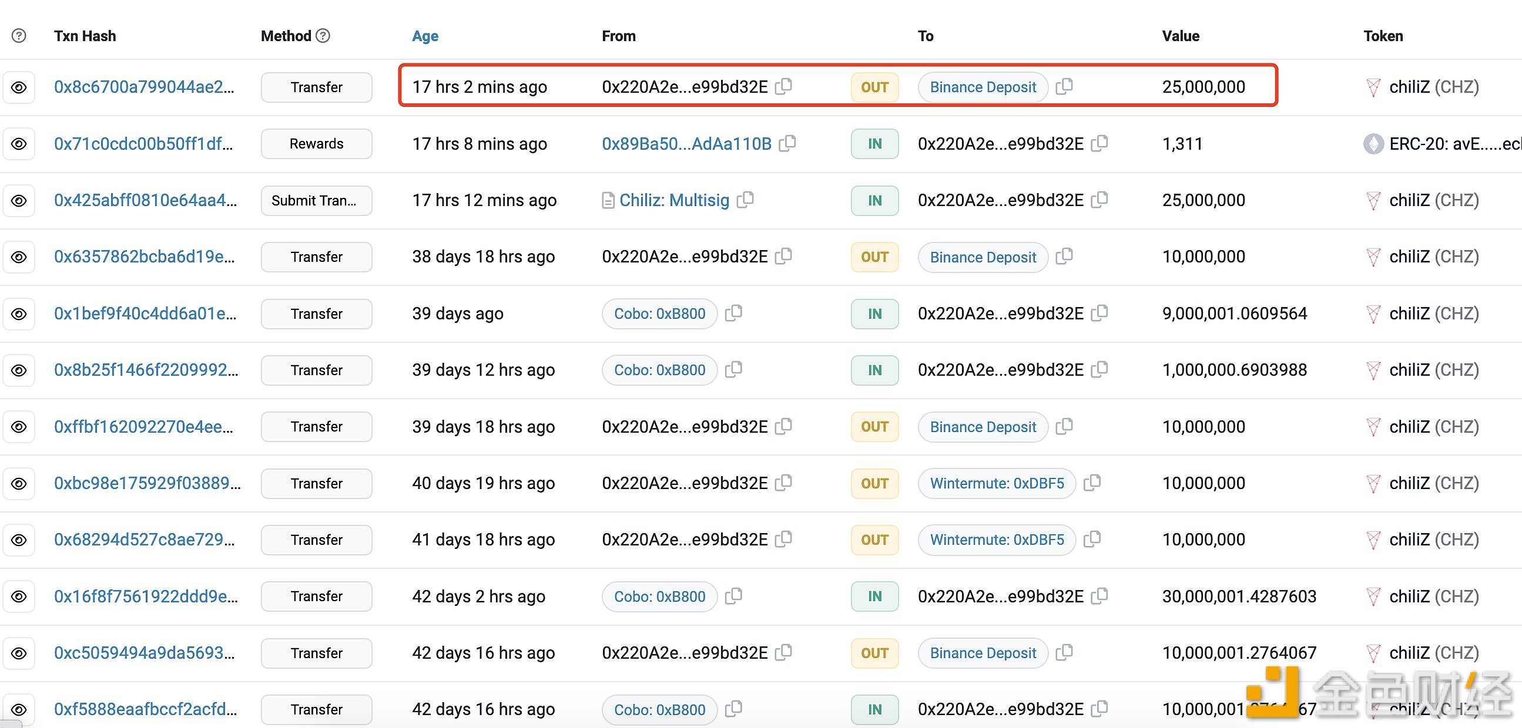Open the Chiliz: Multisig address link
1522x728 pixels.
[x=674, y=201]
